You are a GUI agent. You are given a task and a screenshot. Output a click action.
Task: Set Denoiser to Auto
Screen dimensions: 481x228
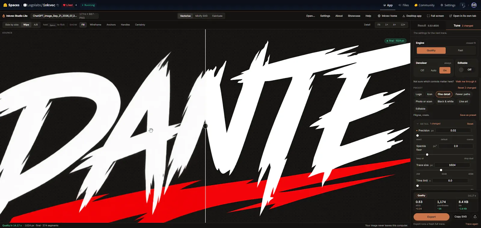point(434,70)
